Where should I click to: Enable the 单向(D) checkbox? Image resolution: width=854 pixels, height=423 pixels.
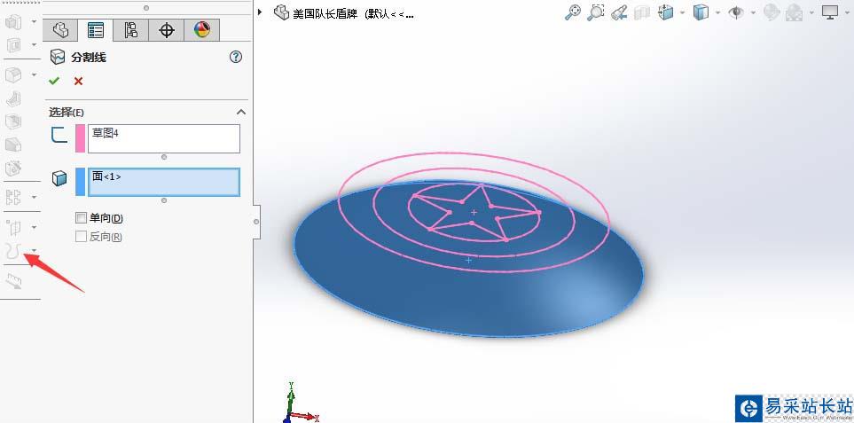82,218
